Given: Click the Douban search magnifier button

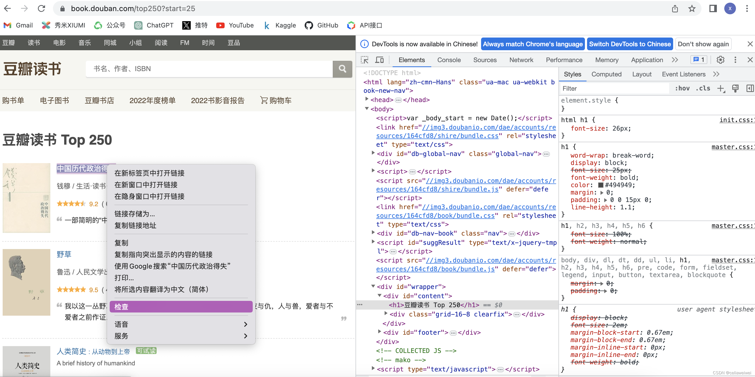Looking at the screenshot, I should click(342, 69).
